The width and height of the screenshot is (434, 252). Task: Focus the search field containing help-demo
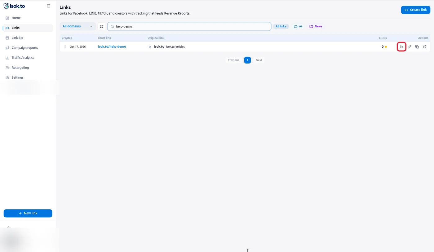click(189, 26)
